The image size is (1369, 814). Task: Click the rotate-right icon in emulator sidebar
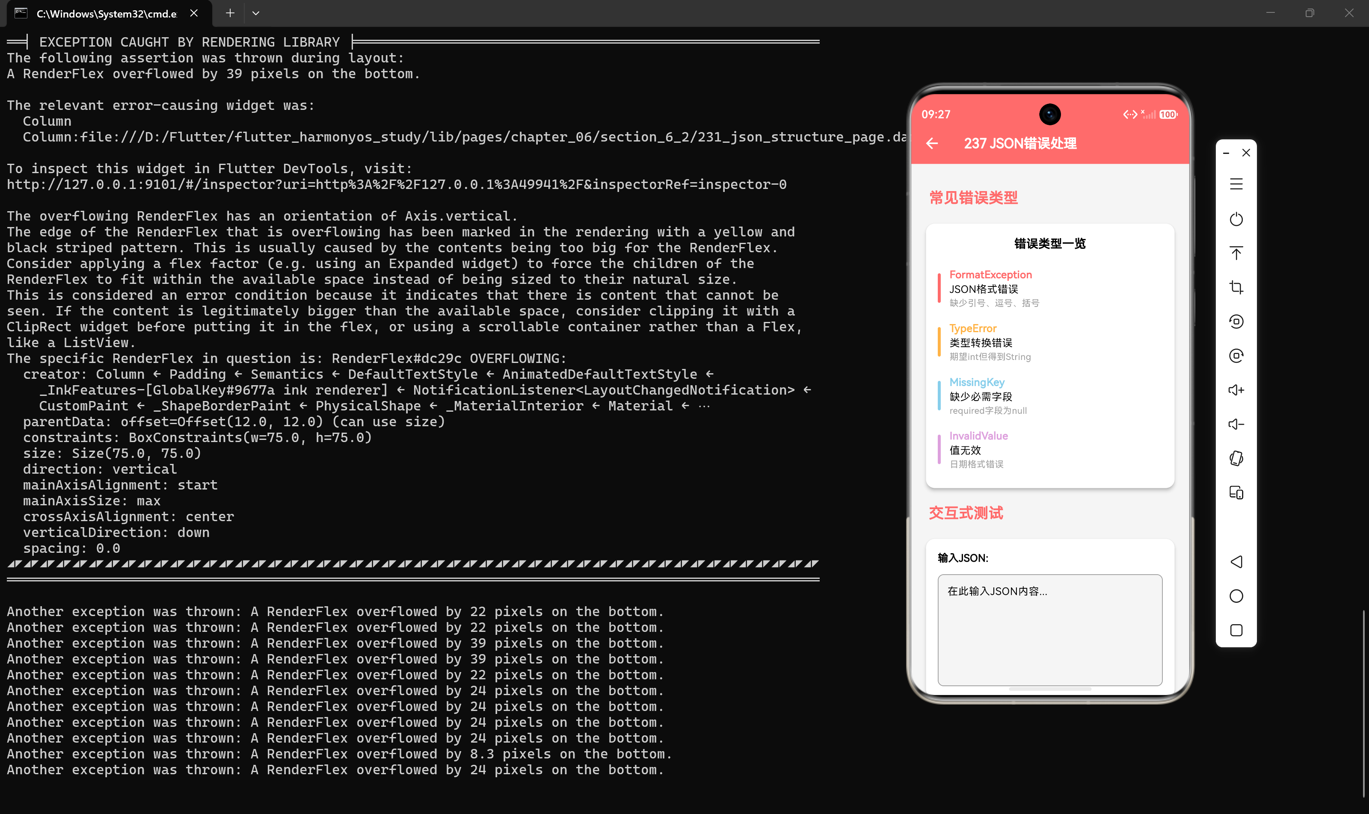point(1236,356)
